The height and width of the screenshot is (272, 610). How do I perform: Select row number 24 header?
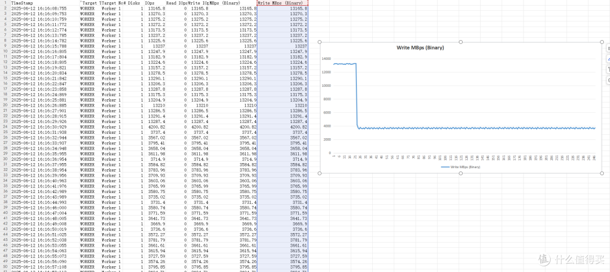[5, 127]
